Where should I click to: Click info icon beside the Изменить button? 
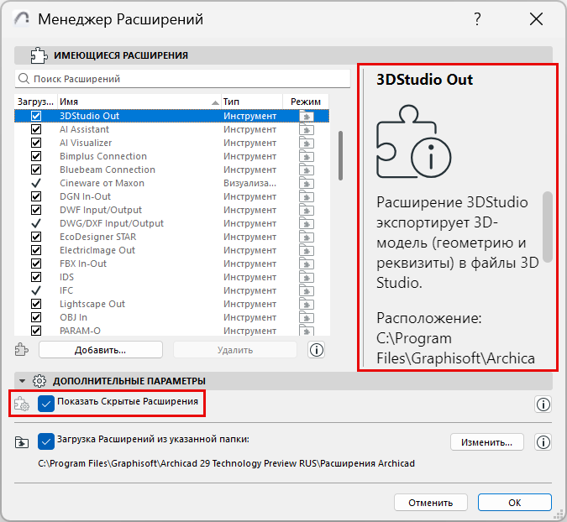tap(543, 441)
